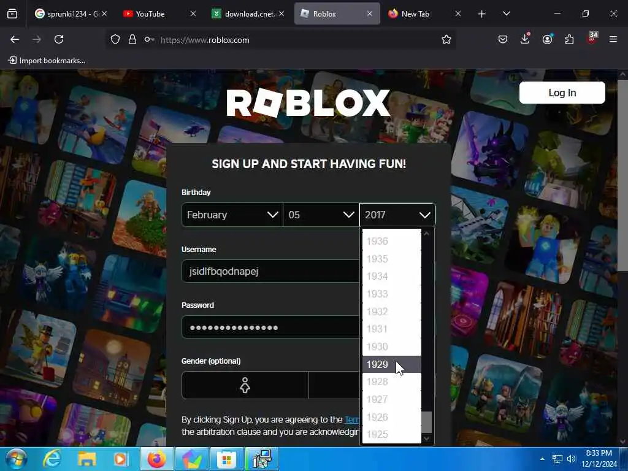Image resolution: width=628 pixels, height=471 pixels.
Task: Open Windows Explorer folder in the taskbar
Action: (x=86, y=459)
